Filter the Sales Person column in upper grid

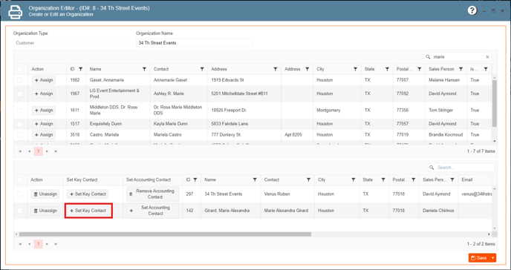click(460, 69)
